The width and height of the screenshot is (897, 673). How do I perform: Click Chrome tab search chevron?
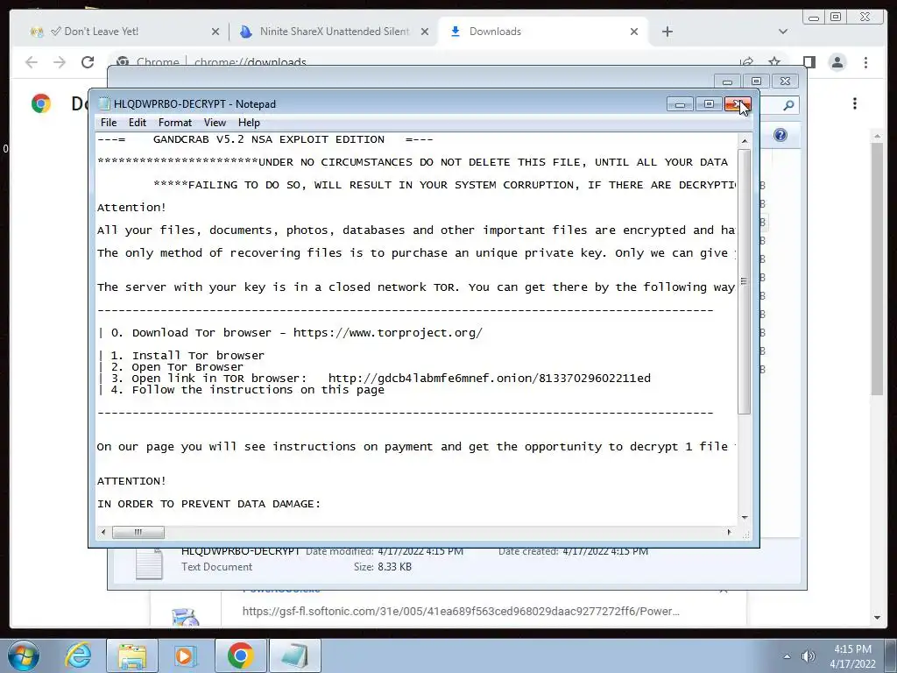point(783,32)
